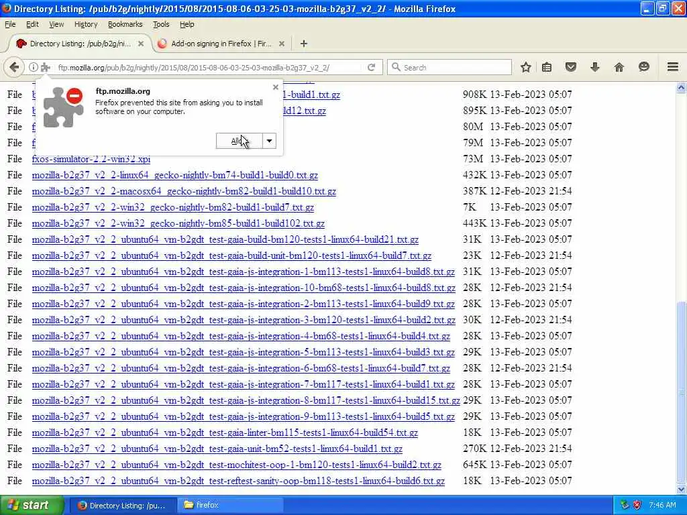Open linux64 gecko-nightly-bm74 build0 link

pyautogui.click(x=175, y=175)
